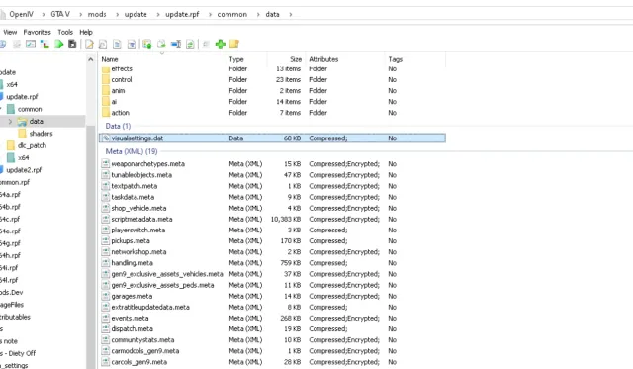Collapse the Meta (XML) (19) group header

point(132,151)
